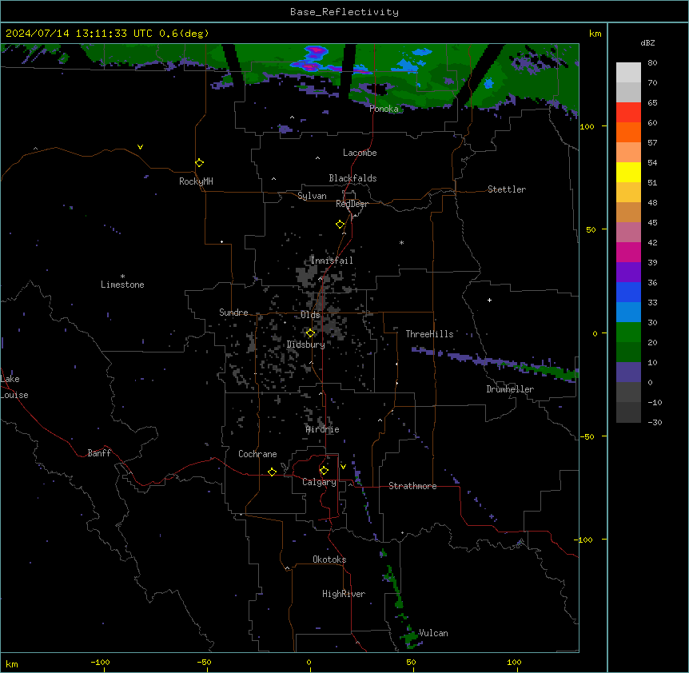This screenshot has height=673, width=689.
Task: Click the RockyMH label
Action: (x=196, y=181)
